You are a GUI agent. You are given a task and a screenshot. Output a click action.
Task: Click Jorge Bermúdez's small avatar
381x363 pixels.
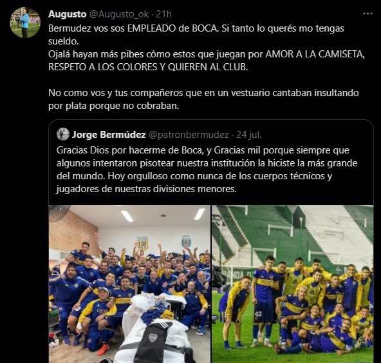pyautogui.click(x=63, y=134)
